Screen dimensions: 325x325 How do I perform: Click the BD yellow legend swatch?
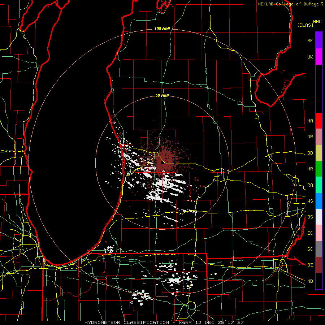319,153
